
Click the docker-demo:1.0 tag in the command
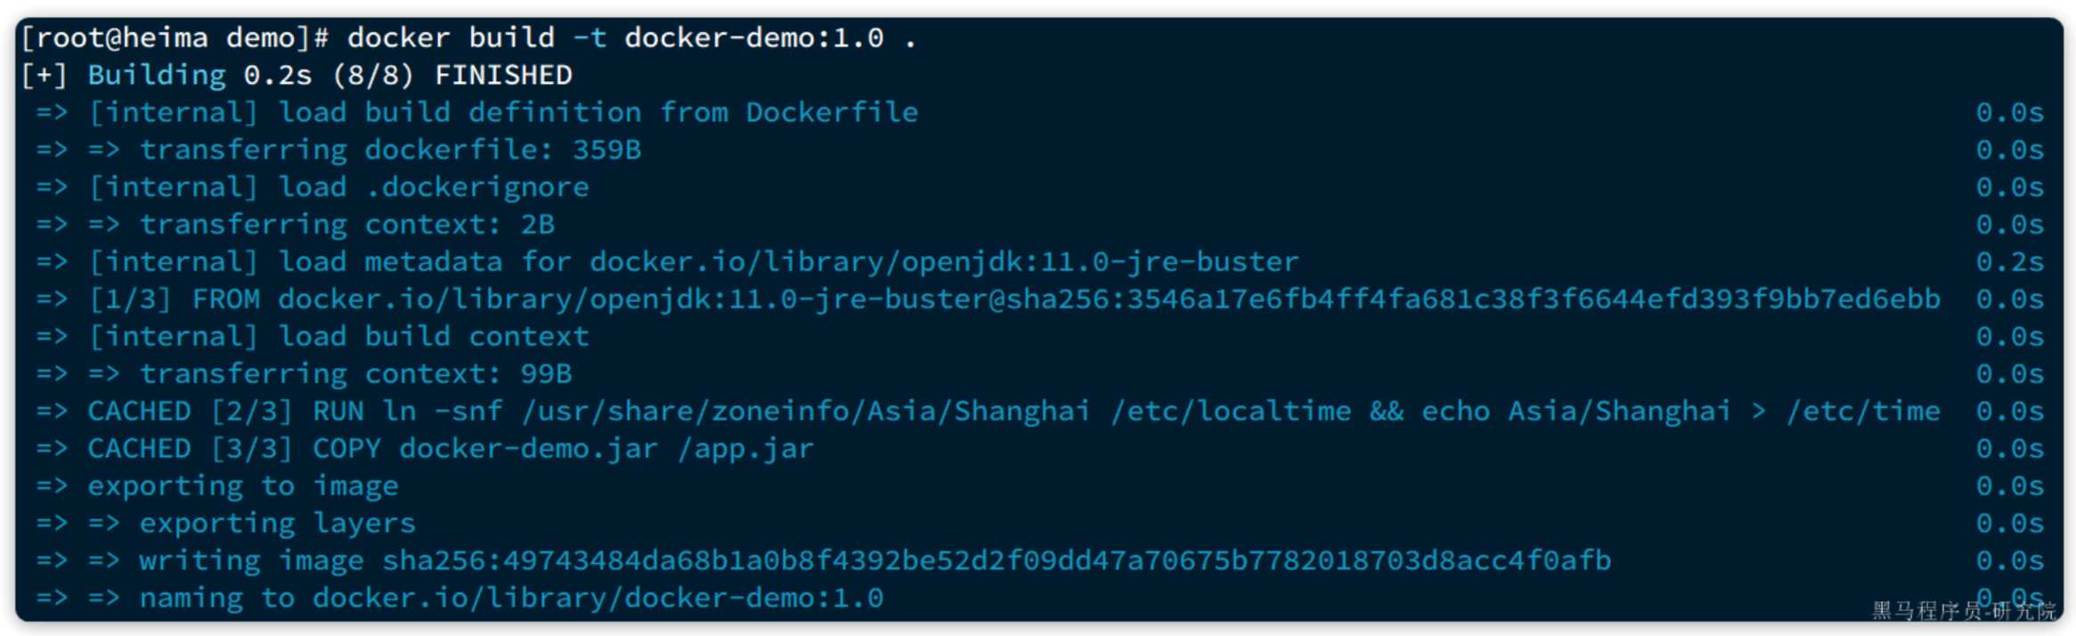point(754,38)
